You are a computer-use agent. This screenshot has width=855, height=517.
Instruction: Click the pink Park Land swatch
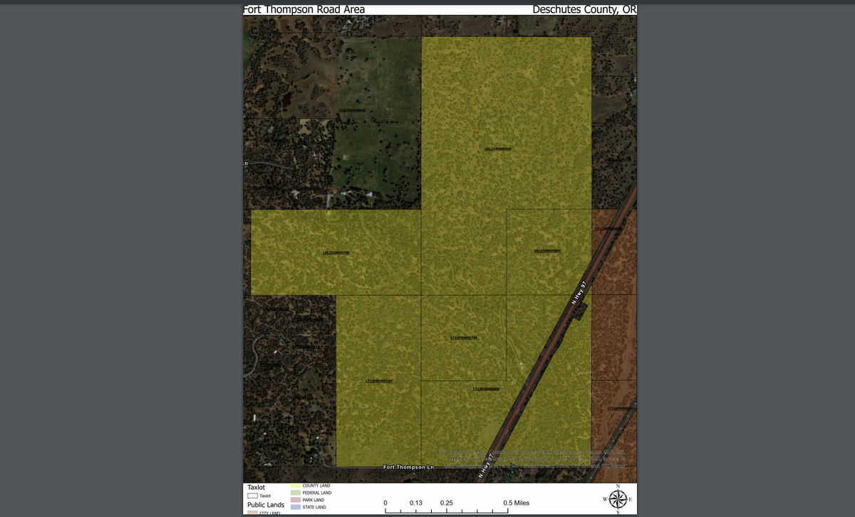click(296, 500)
